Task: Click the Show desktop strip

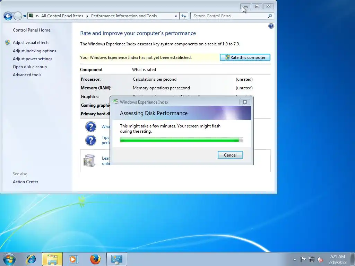Action: pyautogui.click(x=353, y=259)
